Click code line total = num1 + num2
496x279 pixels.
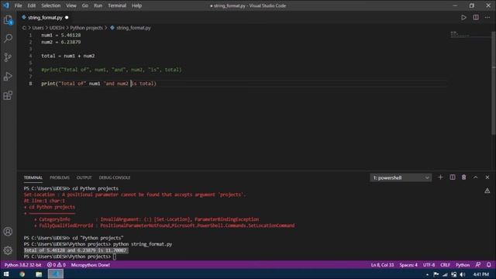(x=68, y=56)
